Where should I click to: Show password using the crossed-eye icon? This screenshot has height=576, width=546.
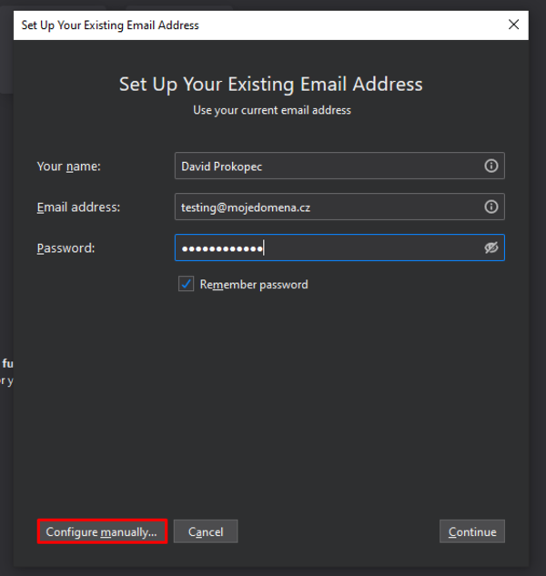(491, 248)
